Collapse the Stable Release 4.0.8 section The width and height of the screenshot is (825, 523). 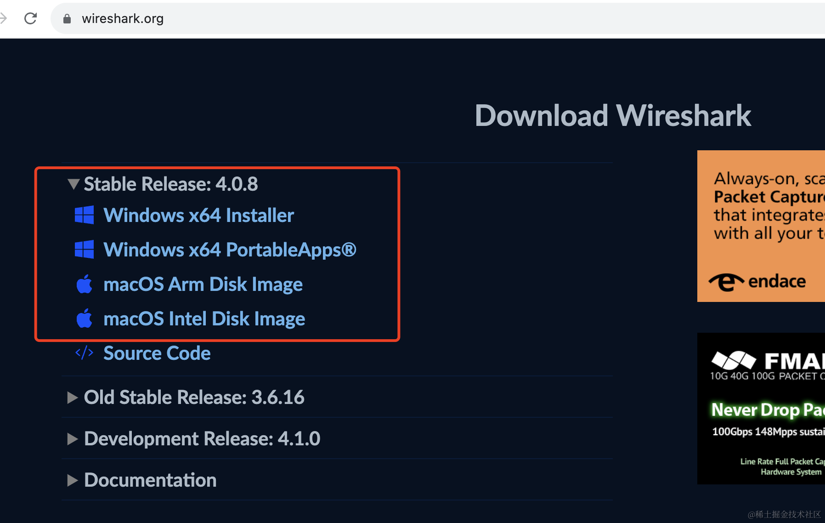coord(73,184)
